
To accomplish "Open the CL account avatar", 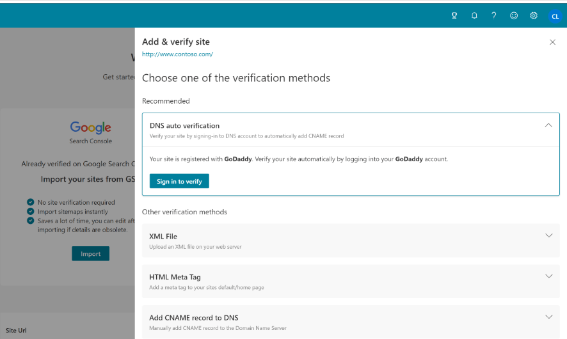I will [x=555, y=17].
